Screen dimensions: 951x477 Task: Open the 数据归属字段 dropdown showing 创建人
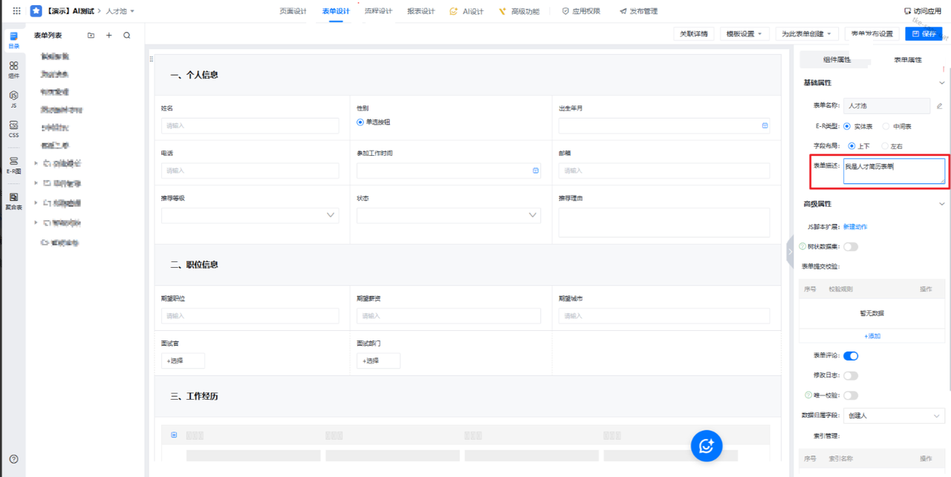[894, 415]
